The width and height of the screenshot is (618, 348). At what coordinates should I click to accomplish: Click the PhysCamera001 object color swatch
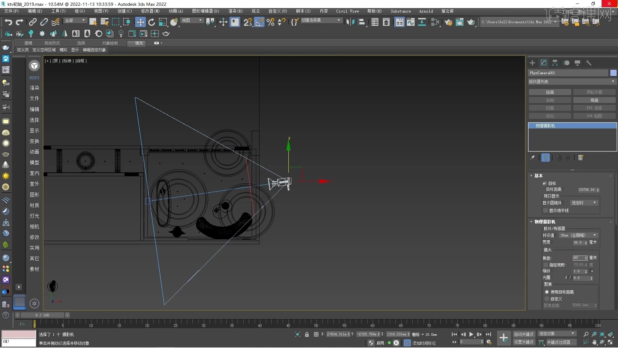[x=613, y=73]
